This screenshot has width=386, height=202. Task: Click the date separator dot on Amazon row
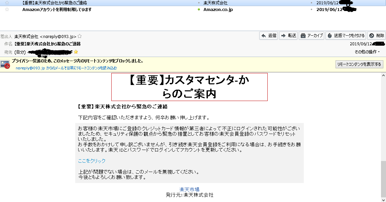pyautogui.click(x=311, y=10)
